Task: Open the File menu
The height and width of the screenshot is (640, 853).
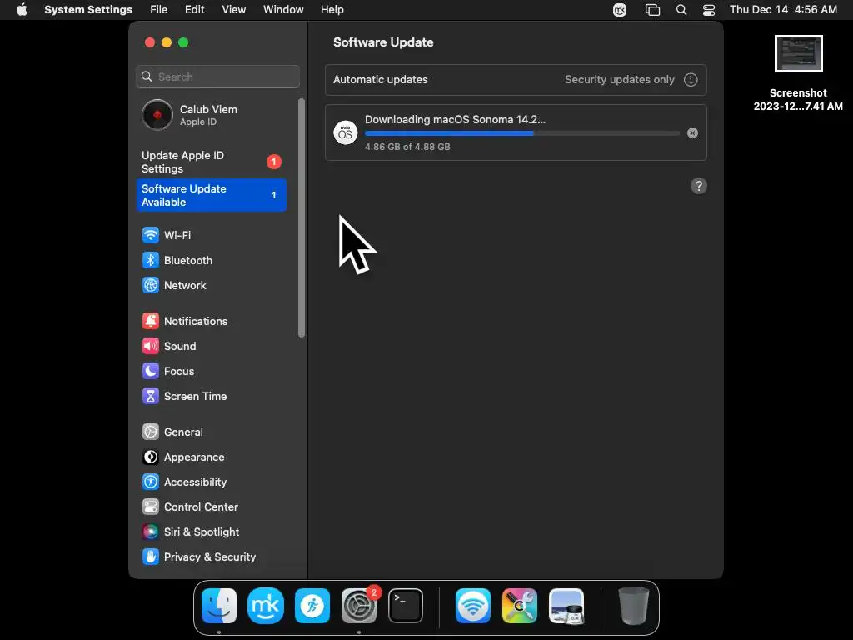Action: (x=159, y=10)
